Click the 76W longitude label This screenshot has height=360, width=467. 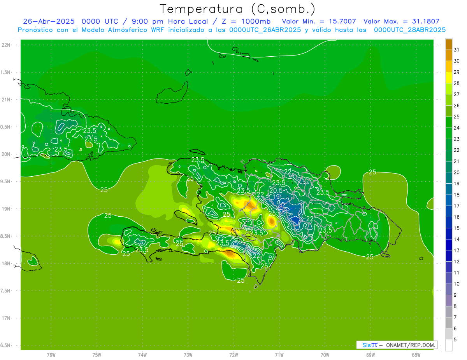click(x=51, y=355)
